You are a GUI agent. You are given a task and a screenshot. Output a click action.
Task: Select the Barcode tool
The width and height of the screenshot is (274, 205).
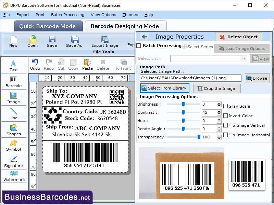[14, 81]
